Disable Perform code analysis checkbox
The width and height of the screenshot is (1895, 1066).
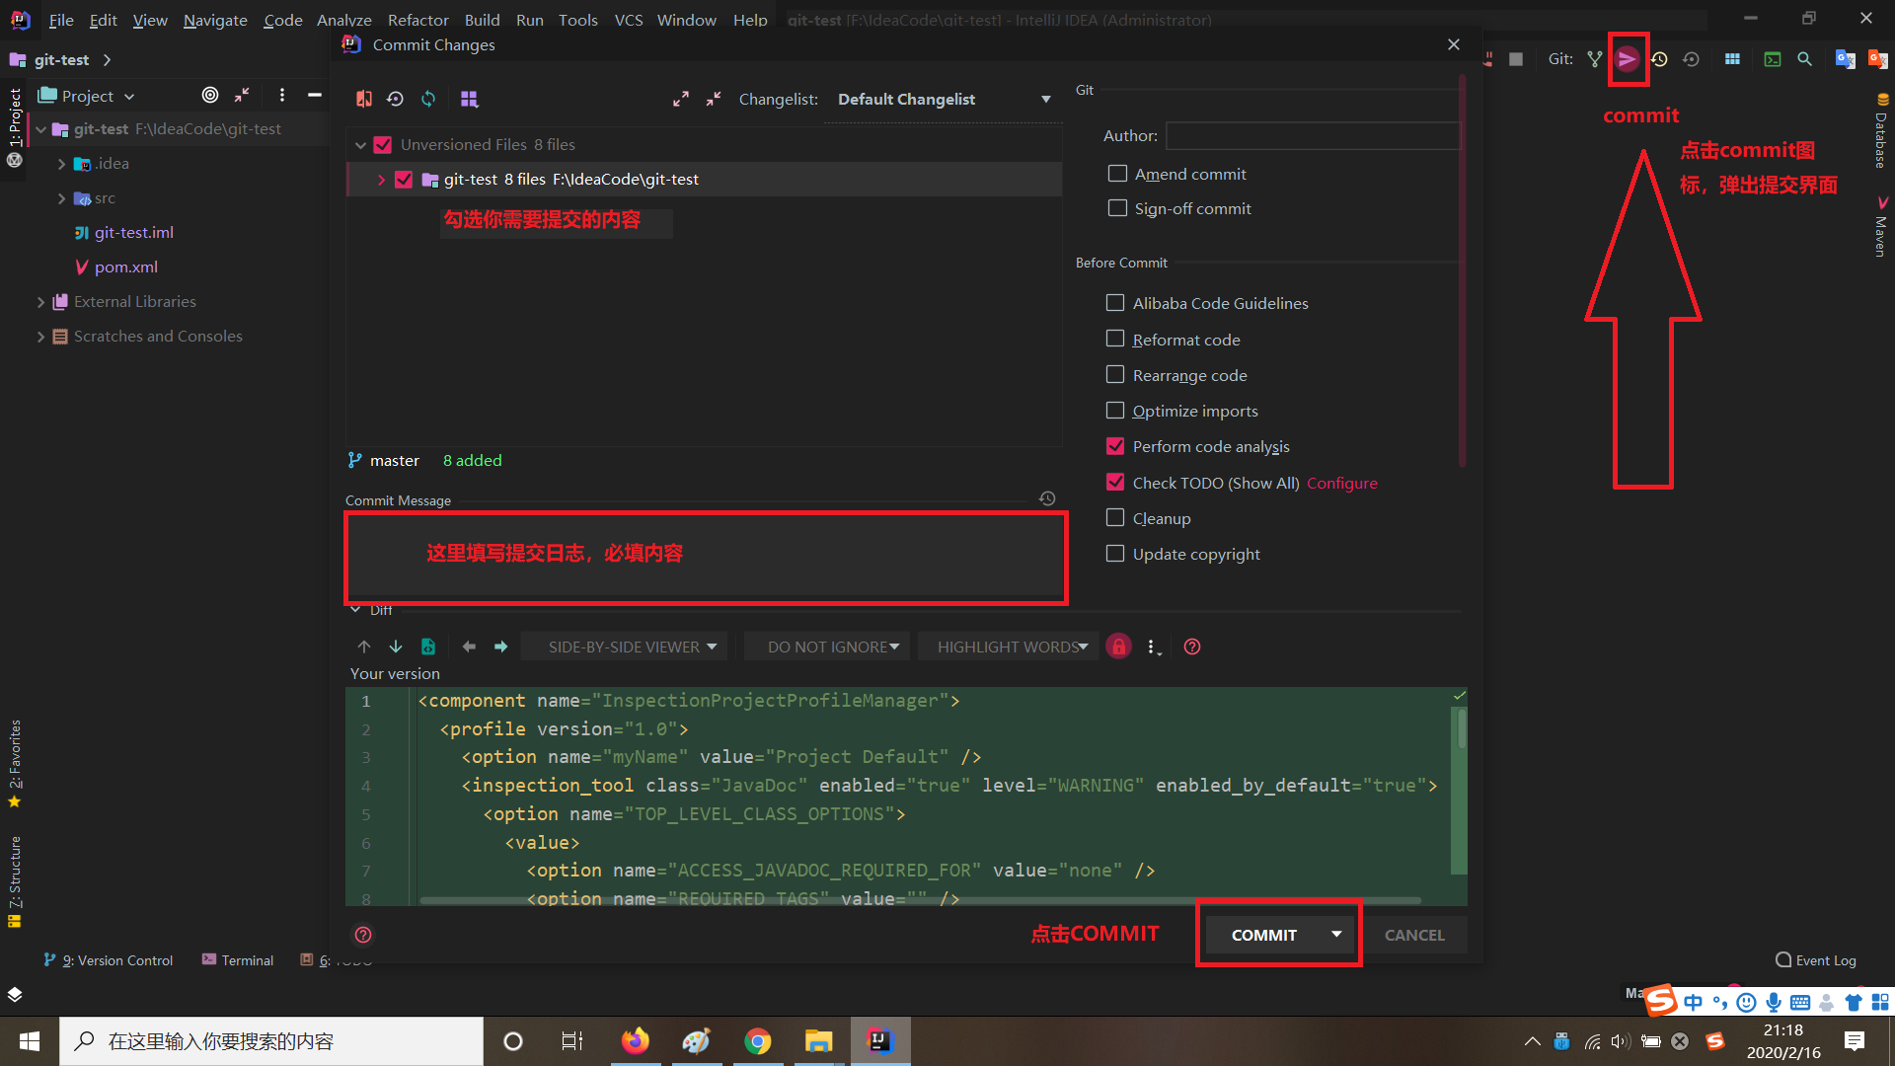tap(1115, 446)
